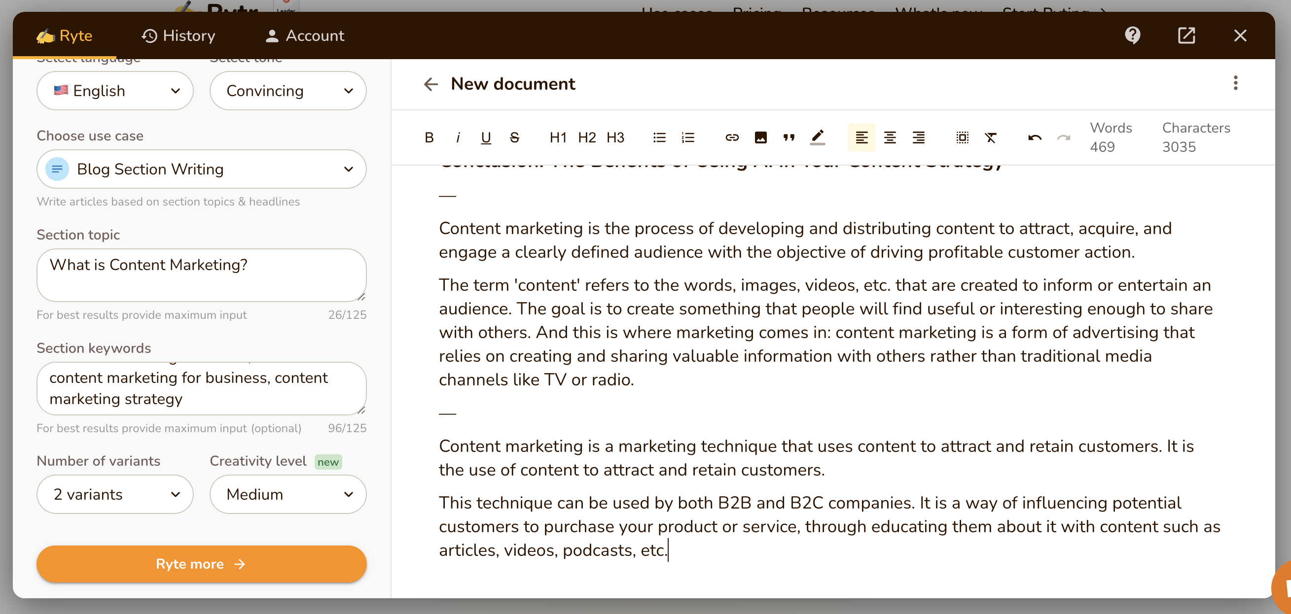This screenshot has width=1291, height=614.
Task: Open the document options kebab menu
Action: coord(1235,83)
